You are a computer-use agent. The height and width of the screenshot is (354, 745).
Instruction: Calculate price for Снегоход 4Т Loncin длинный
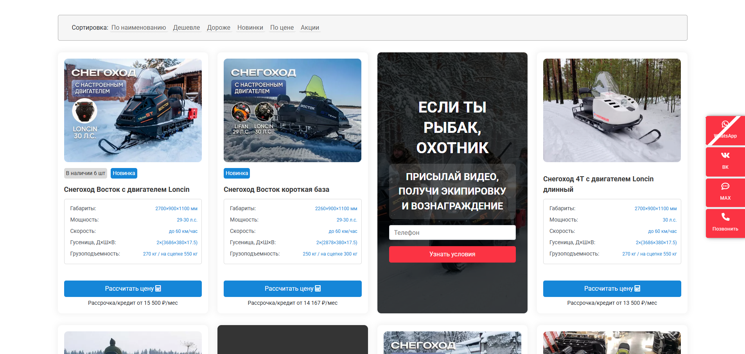612,289
